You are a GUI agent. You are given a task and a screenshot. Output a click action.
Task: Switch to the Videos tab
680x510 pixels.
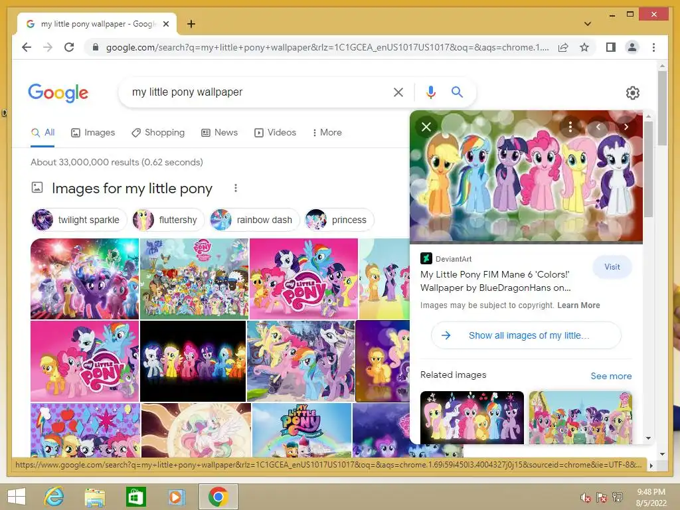click(275, 133)
